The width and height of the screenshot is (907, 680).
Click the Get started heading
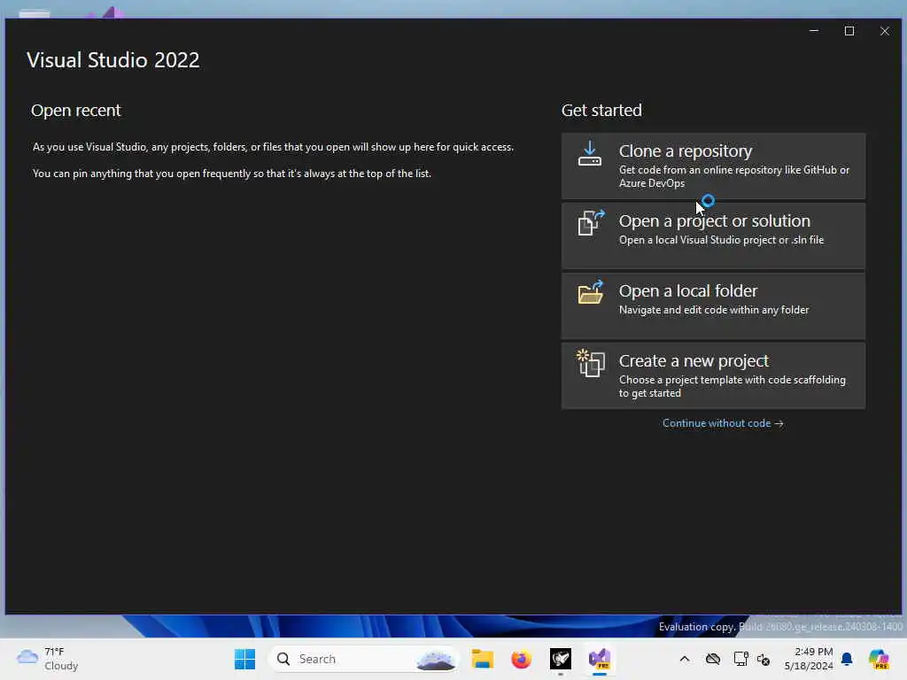click(601, 111)
